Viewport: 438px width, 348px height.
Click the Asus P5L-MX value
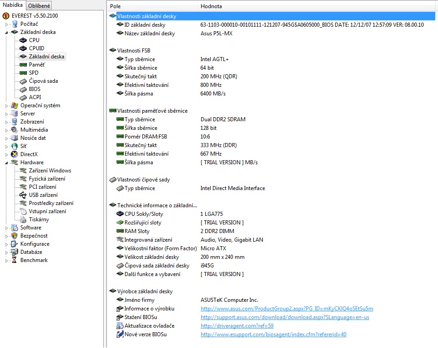[x=217, y=33]
